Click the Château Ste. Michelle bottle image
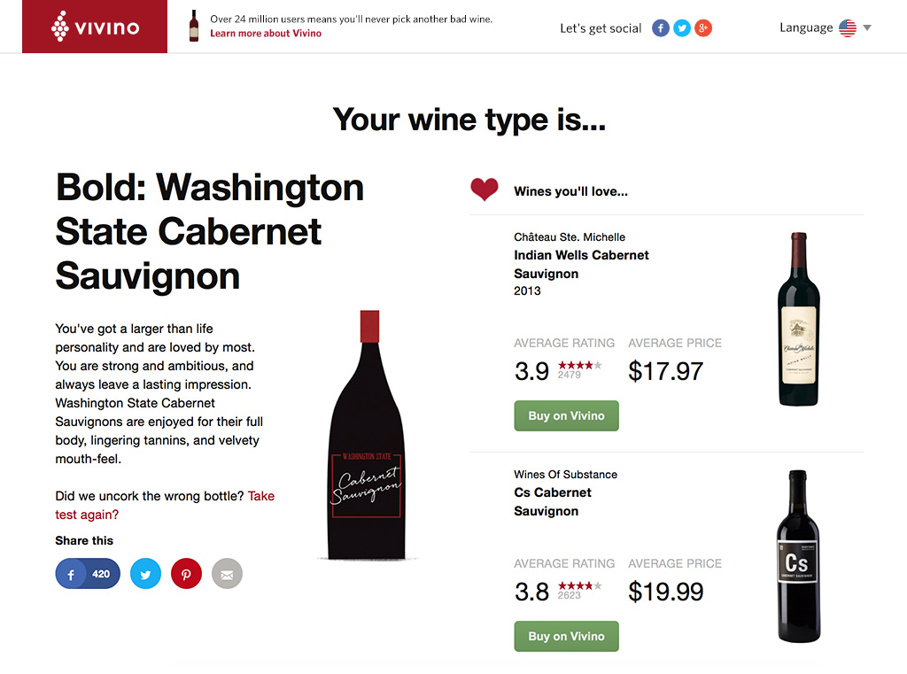This screenshot has height=674, width=907. pyautogui.click(x=799, y=319)
